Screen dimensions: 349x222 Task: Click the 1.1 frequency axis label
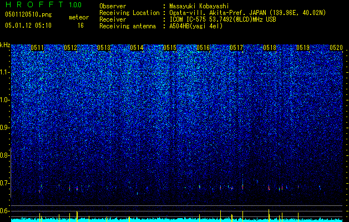click(x=4, y=72)
